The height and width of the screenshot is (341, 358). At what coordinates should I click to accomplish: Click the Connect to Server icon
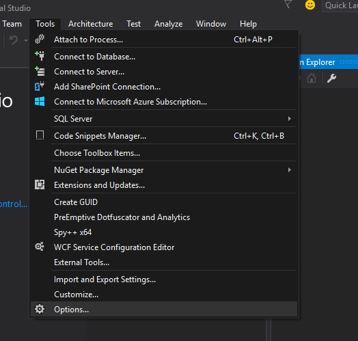tap(40, 71)
